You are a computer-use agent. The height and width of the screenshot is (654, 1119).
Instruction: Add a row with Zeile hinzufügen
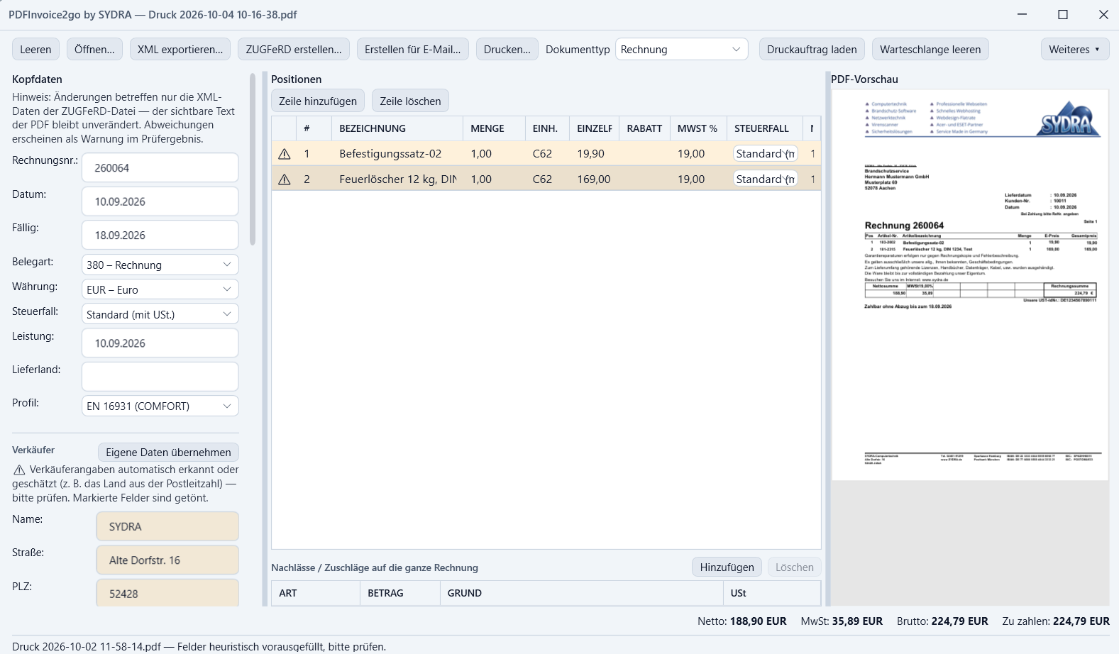click(x=318, y=101)
